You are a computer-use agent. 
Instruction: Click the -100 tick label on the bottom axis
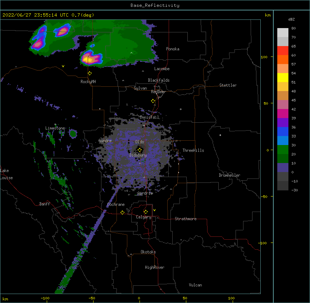pyautogui.click(x=45, y=298)
